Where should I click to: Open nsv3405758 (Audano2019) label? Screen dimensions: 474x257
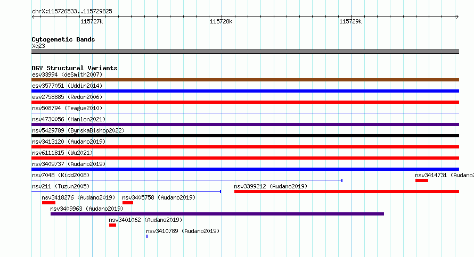159,197
